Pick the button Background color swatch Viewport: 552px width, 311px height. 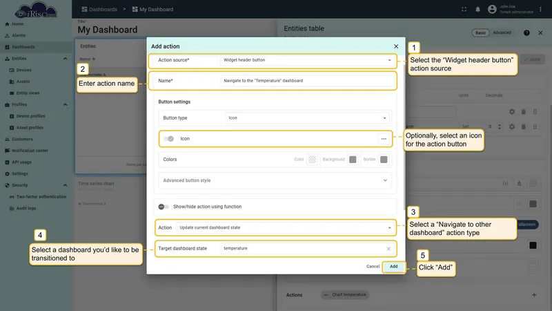pos(353,160)
